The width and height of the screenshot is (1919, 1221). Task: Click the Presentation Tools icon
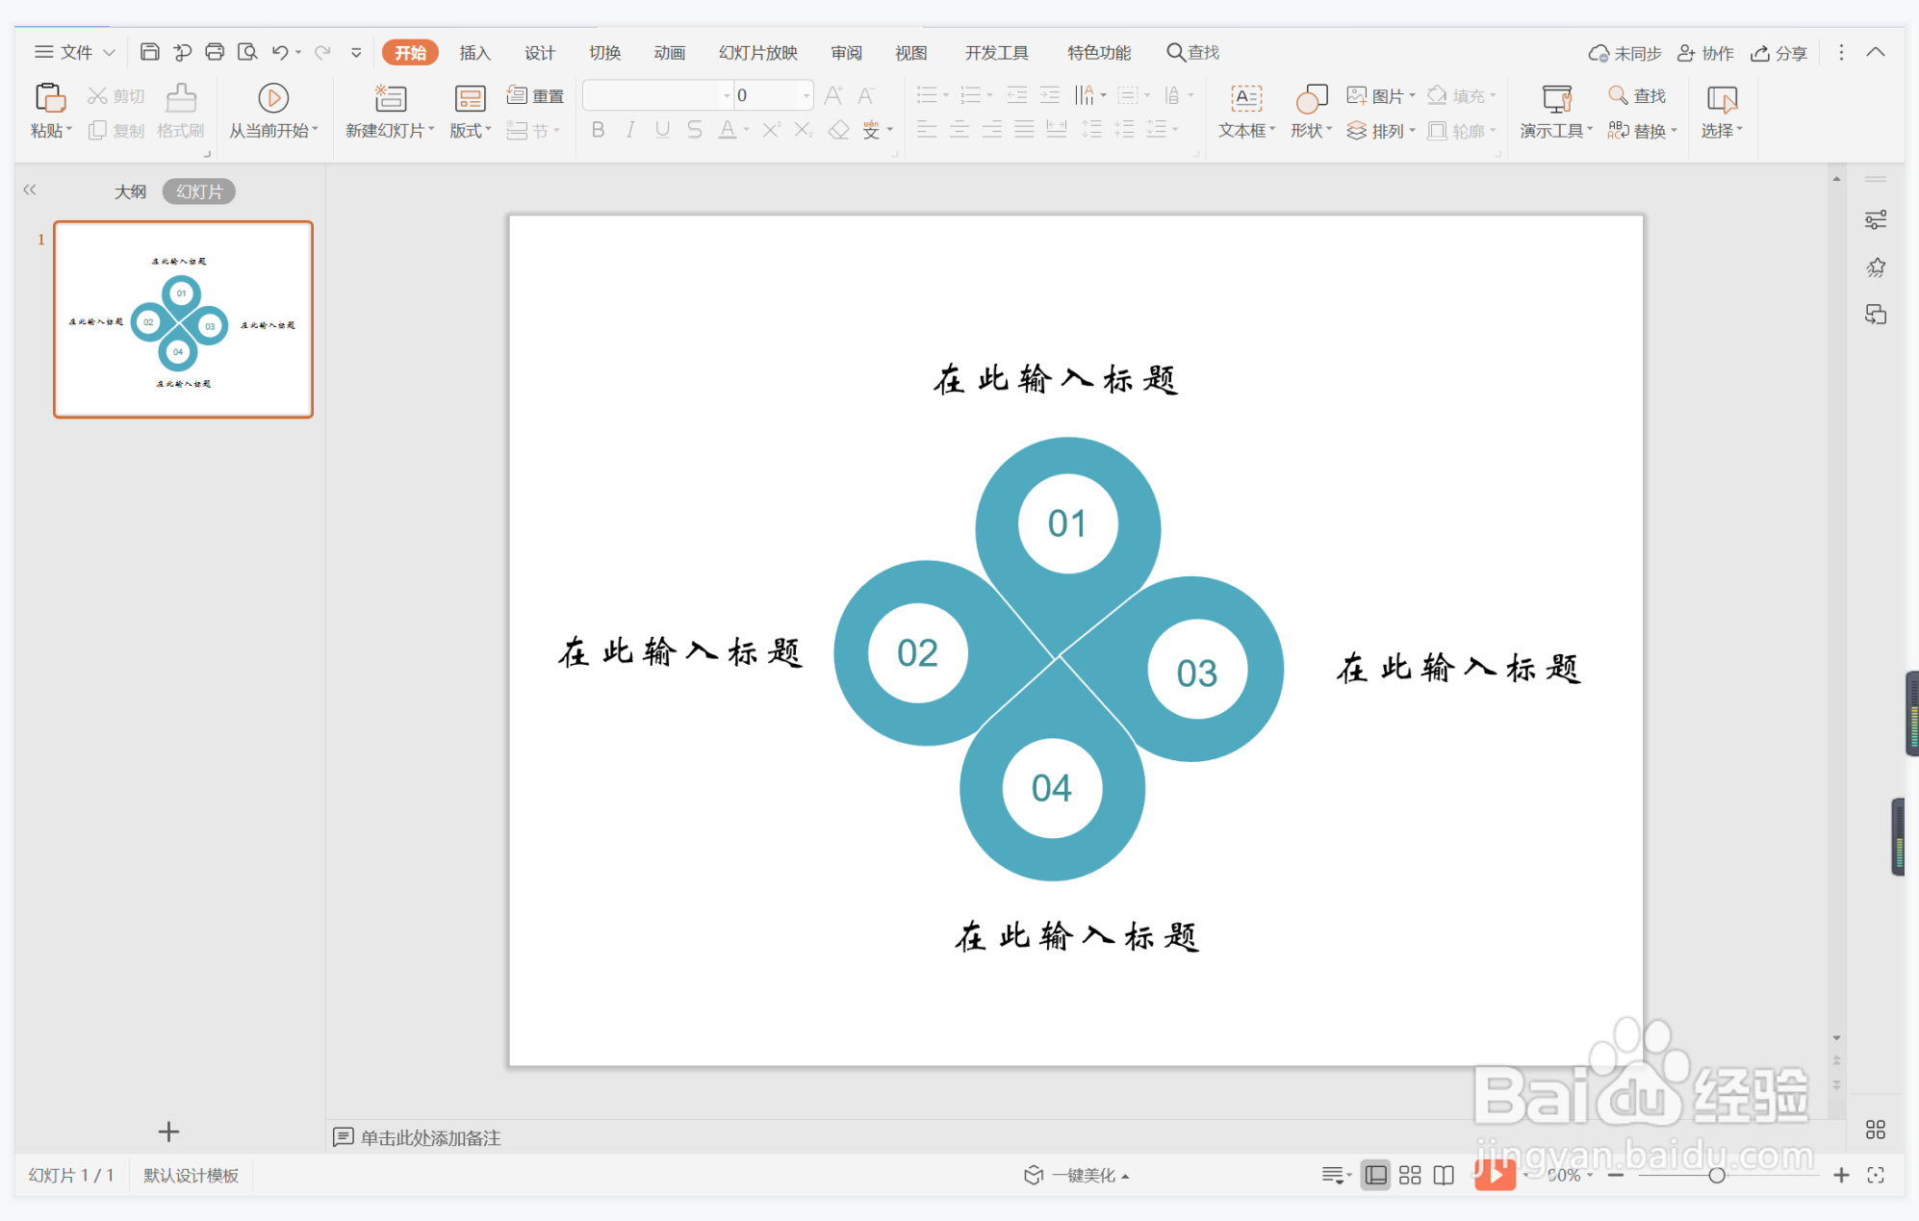click(1556, 98)
